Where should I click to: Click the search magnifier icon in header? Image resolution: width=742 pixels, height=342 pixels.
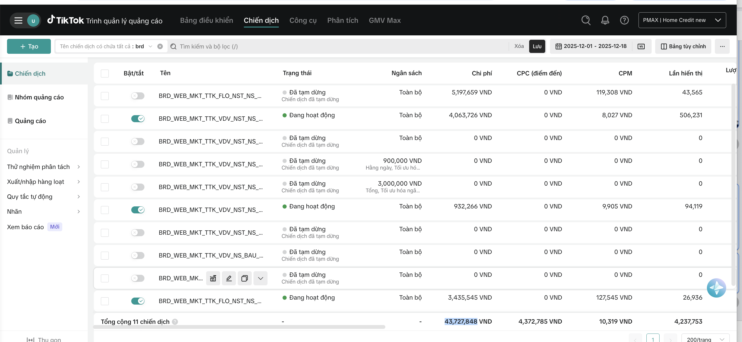coord(586,20)
